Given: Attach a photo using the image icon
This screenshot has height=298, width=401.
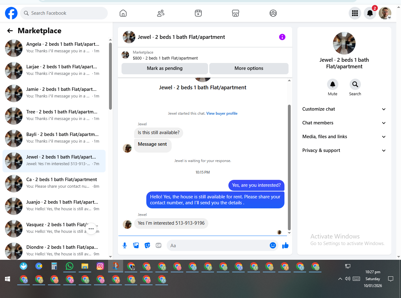Looking at the screenshot, I should [136, 245].
